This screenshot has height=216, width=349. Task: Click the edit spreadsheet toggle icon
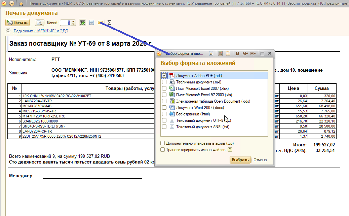[82, 23]
